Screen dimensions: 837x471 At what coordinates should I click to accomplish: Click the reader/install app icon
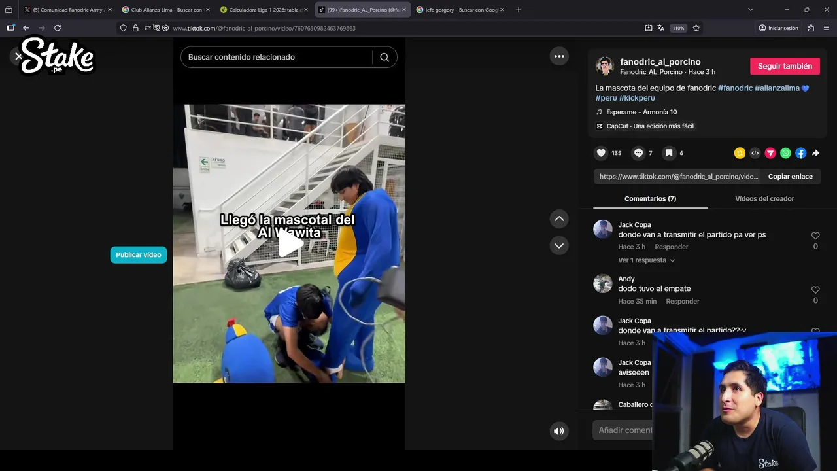649,28
